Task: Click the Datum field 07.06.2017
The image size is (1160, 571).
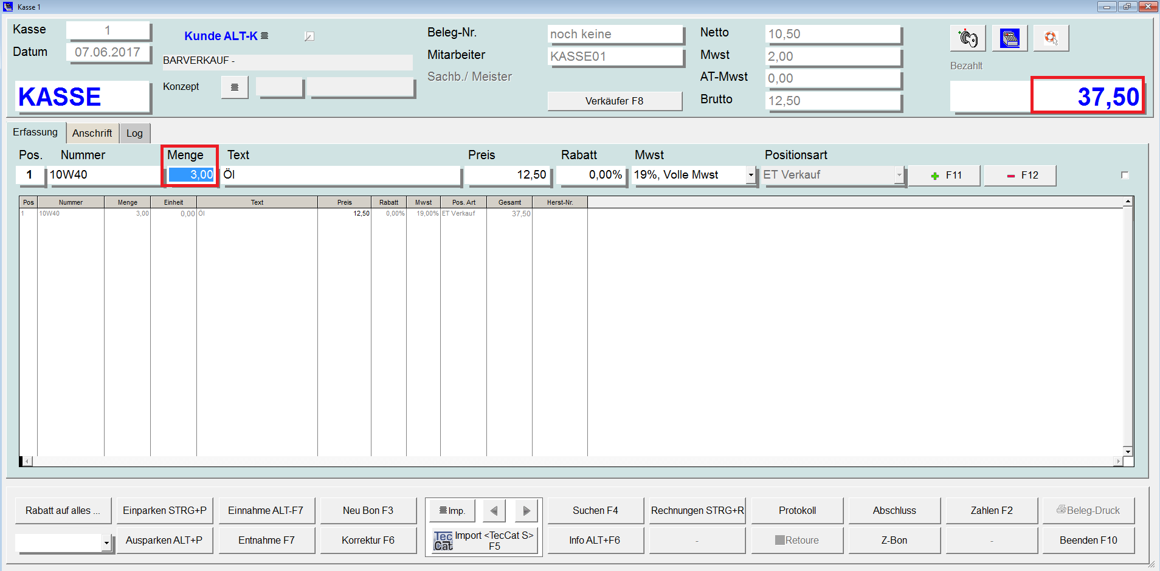Action: [x=108, y=52]
